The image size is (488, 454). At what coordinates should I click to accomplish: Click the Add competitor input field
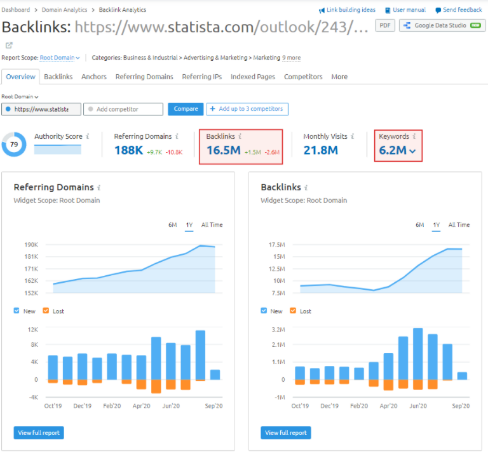coord(123,109)
